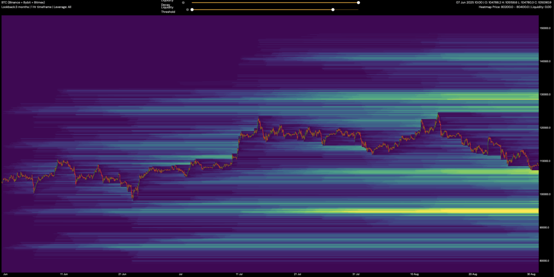The height and width of the screenshot is (277, 554).
Task: Click the 130000.0 price axis label
Action: coord(544,94)
